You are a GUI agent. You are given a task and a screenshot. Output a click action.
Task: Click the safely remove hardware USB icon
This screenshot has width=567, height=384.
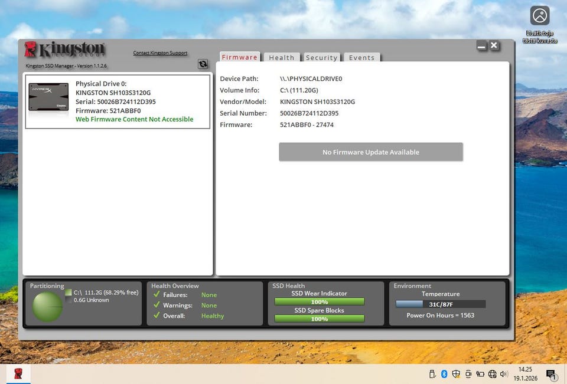[x=432, y=374]
